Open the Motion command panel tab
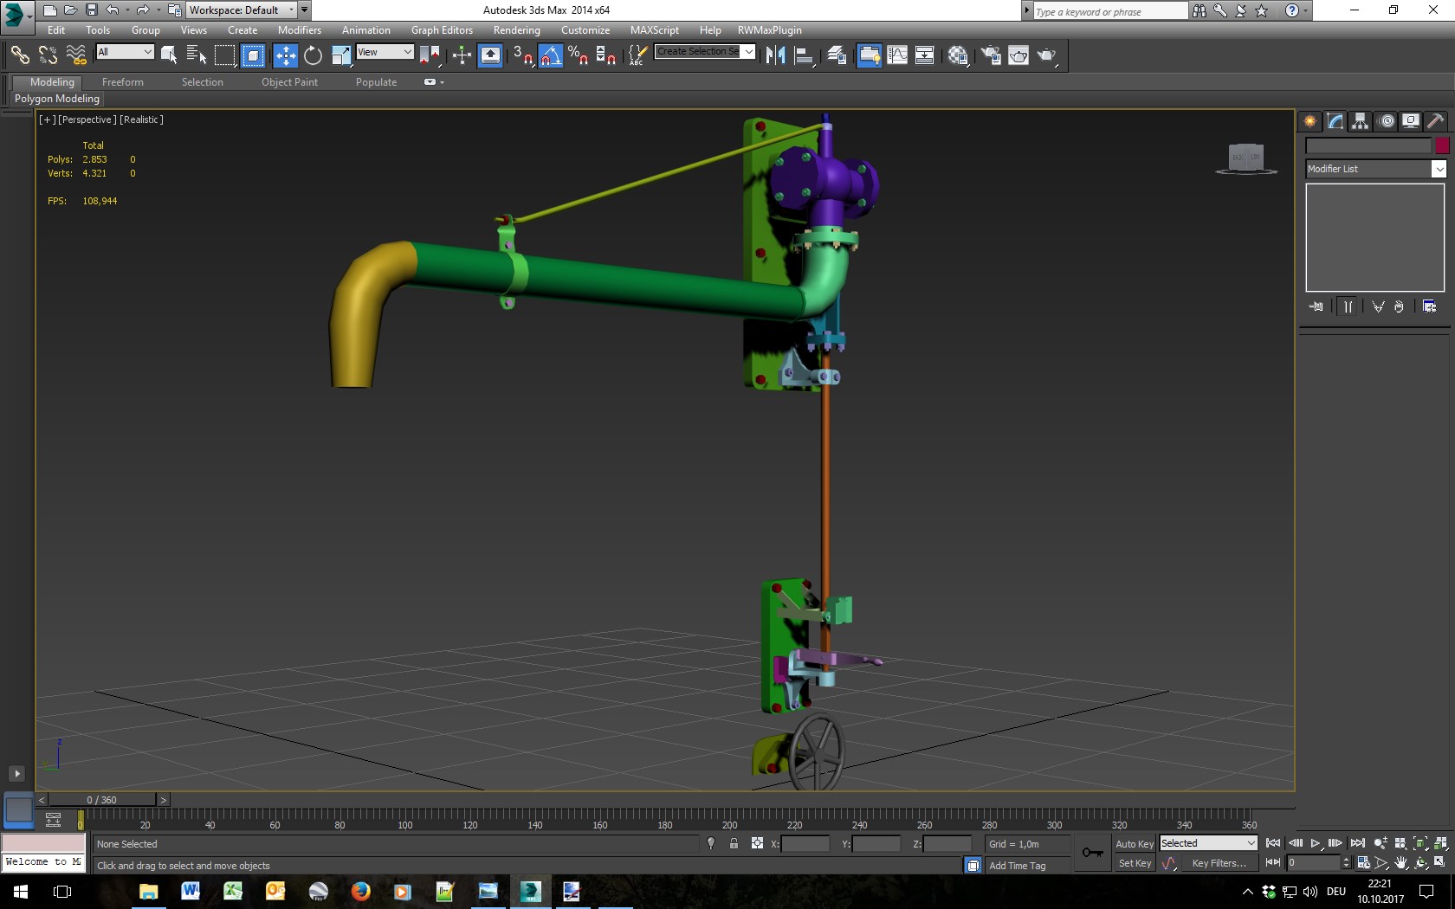 1386,121
